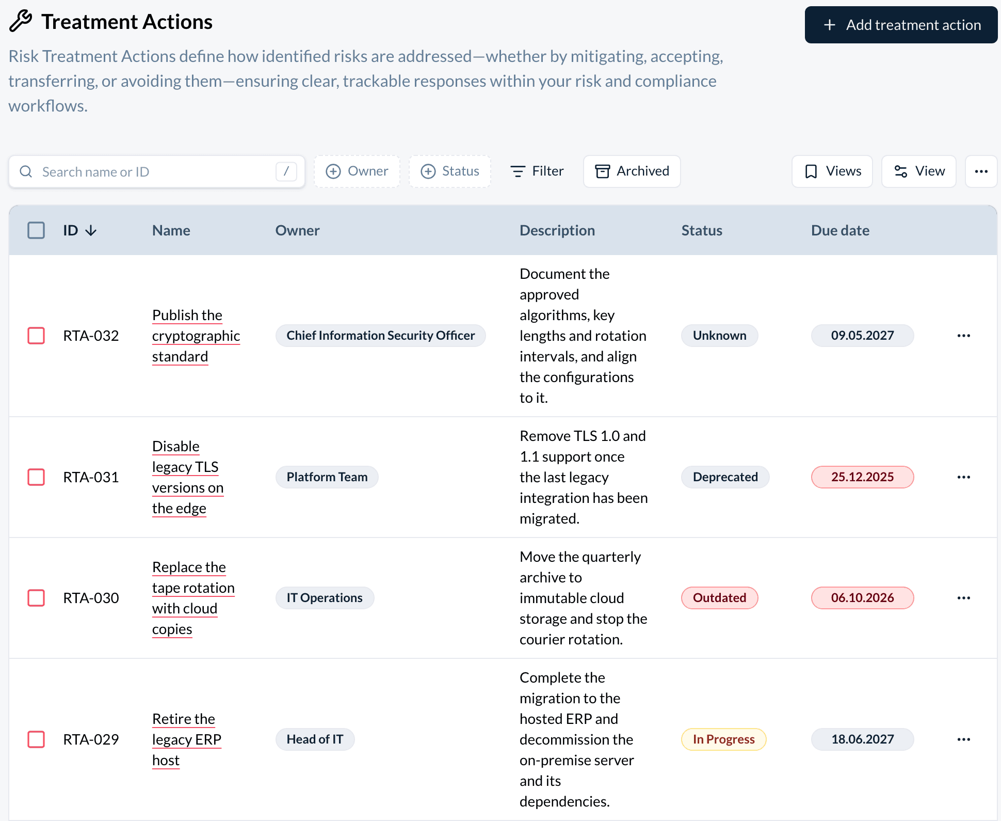Sort by the ID column

[80, 230]
